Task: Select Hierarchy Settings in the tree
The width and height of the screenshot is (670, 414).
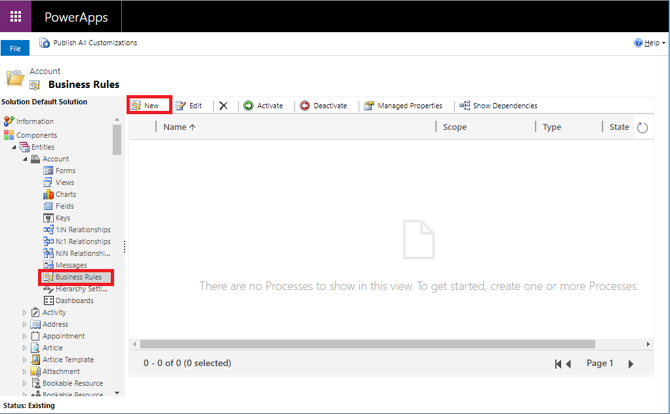Action: [81, 289]
